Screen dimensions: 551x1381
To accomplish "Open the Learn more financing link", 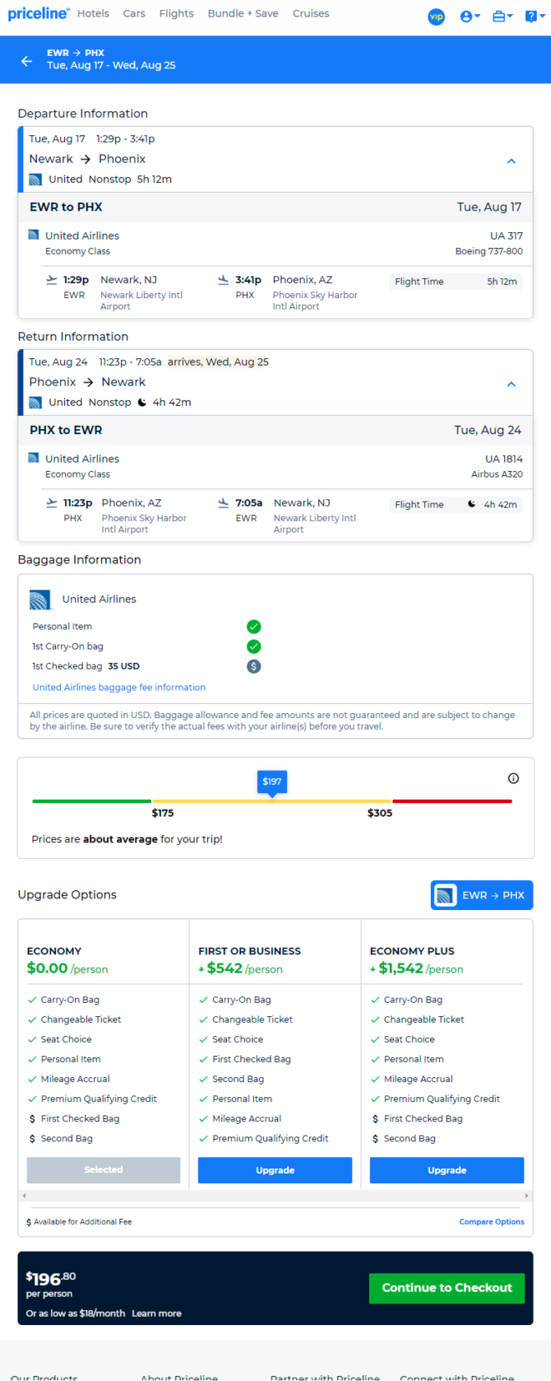I will (x=157, y=1313).
